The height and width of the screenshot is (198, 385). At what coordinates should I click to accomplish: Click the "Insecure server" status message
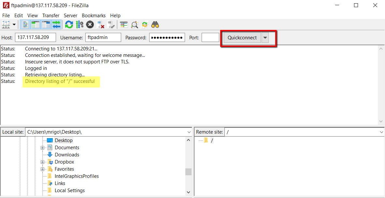point(77,62)
